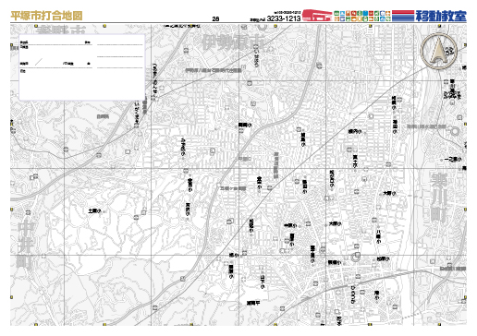Click the blue 移動教室 logo
This screenshot has height=336, width=477.
click(x=441, y=16)
